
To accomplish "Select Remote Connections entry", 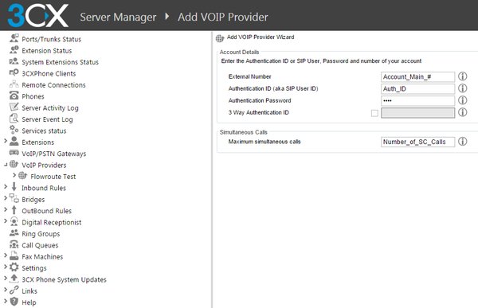I will [x=53, y=85].
